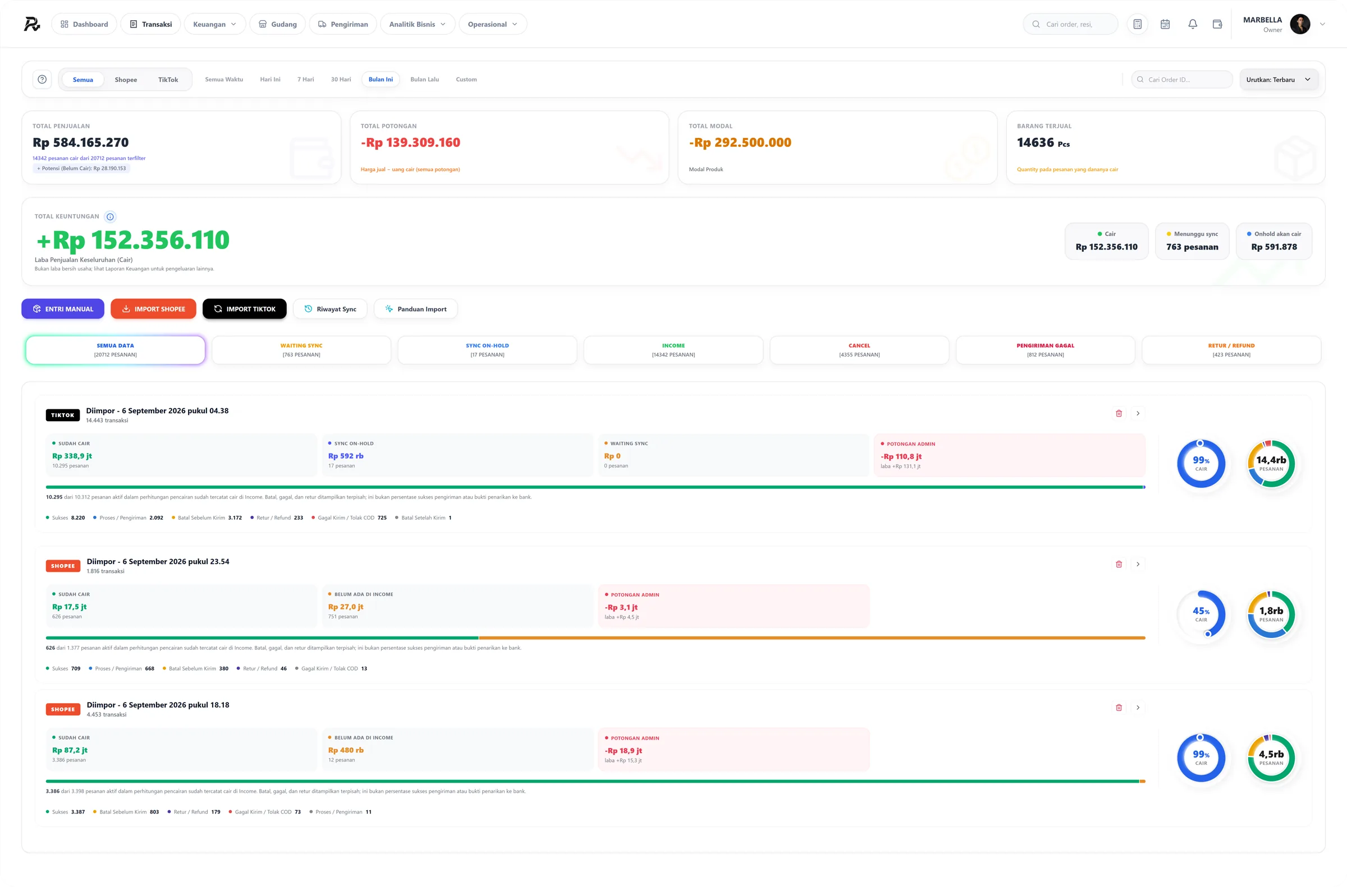
Task: Open the Operasional dropdown menu
Action: pos(493,24)
